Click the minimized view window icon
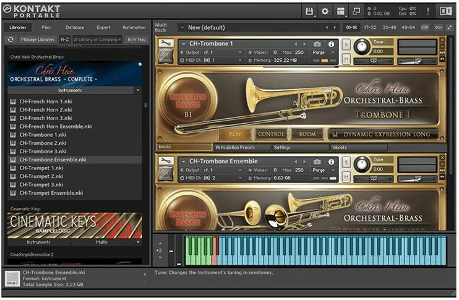 pos(356,11)
